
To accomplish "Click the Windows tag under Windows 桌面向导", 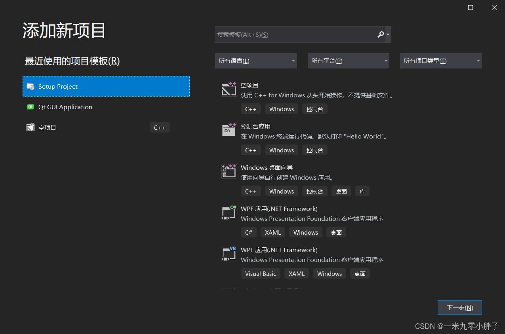I will point(282,191).
